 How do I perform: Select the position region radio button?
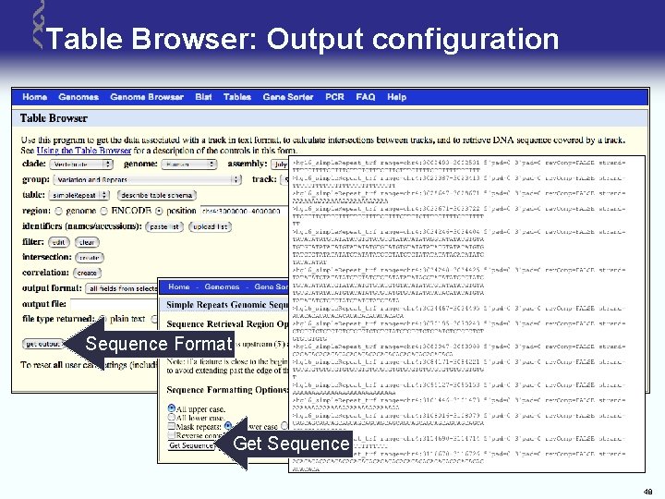coord(159,211)
